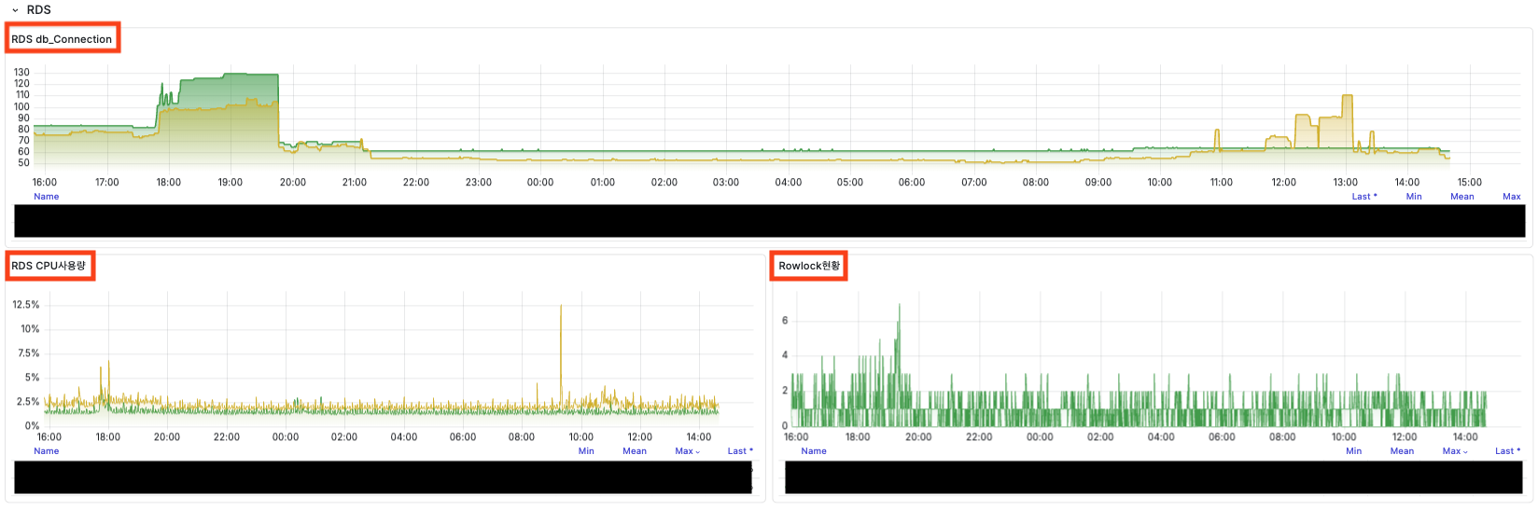Sort db_Connection legend by Mean
1538x510 pixels.
coord(1461,197)
